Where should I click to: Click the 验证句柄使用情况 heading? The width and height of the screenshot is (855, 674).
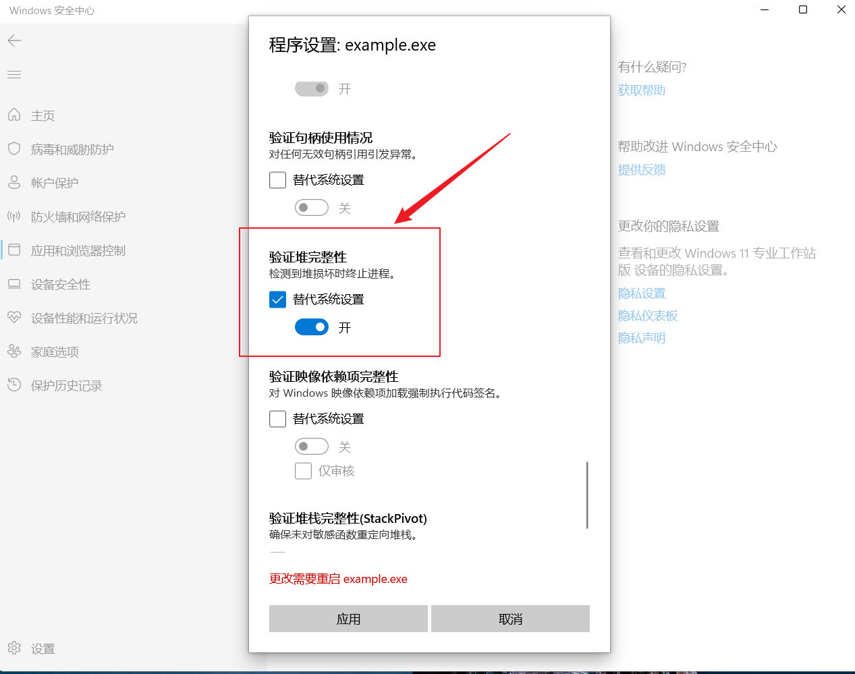(321, 138)
